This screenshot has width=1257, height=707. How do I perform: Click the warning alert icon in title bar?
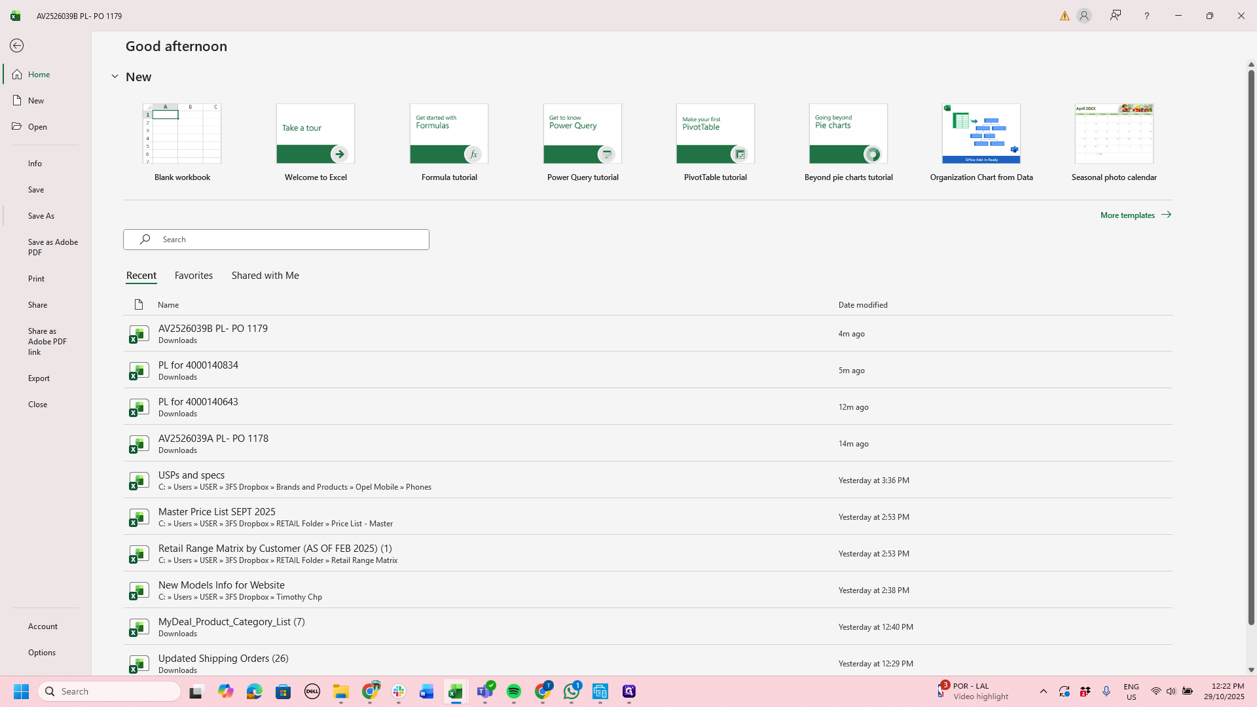pos(1065,16)
